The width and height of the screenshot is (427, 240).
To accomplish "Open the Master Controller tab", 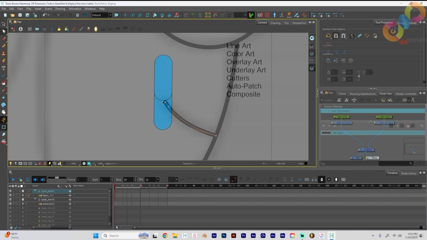I will [406, 94].
